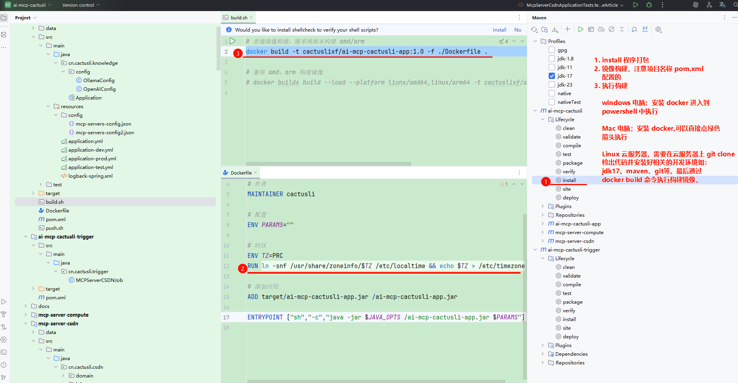Screen dimensions: 738x383
Task: Expand mcp-server-compute module in Maven
Action: pos(543,232)
